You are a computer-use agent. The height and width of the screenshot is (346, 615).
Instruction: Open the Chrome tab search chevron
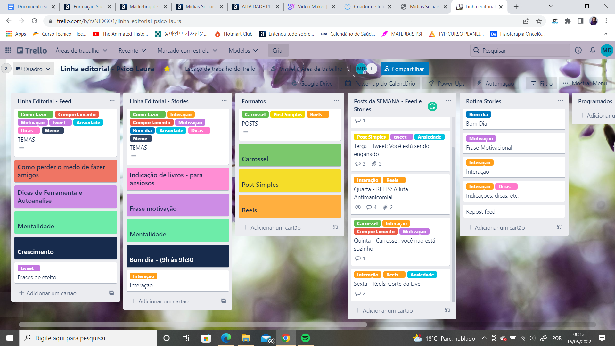(x=551, y=6)
